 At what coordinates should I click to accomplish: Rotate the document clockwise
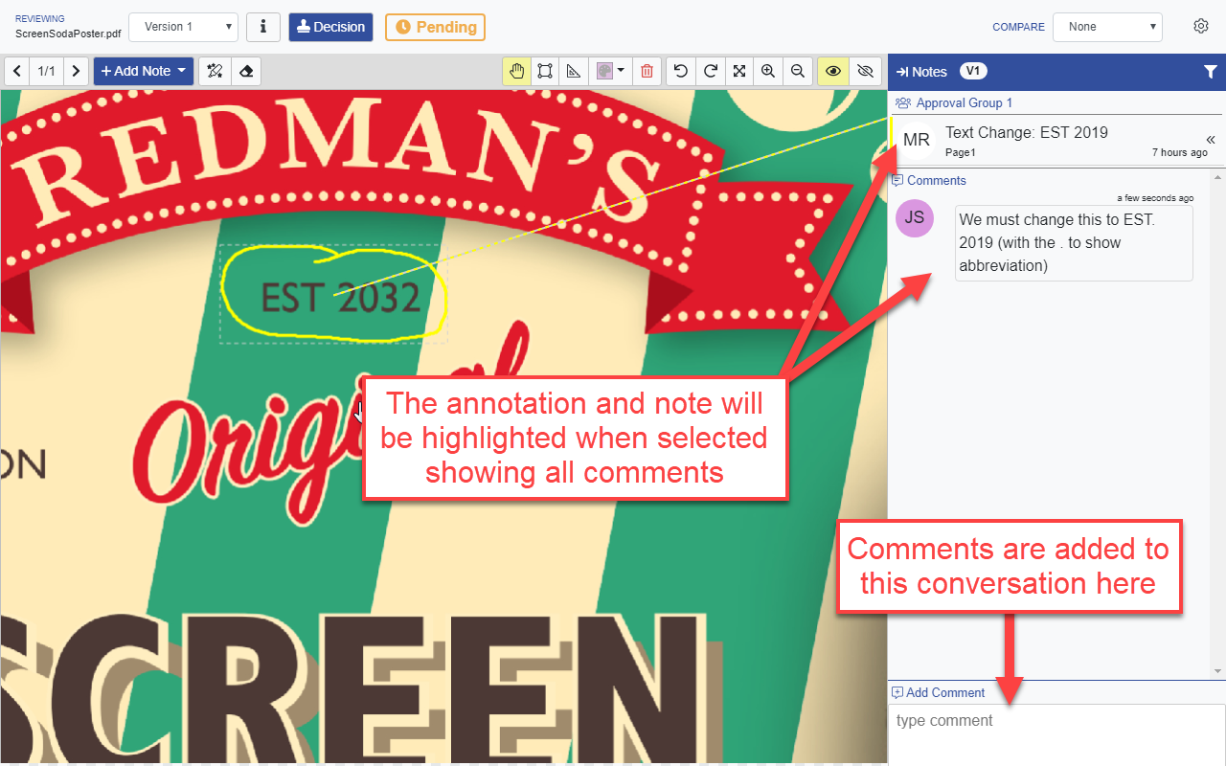[711, 71]
